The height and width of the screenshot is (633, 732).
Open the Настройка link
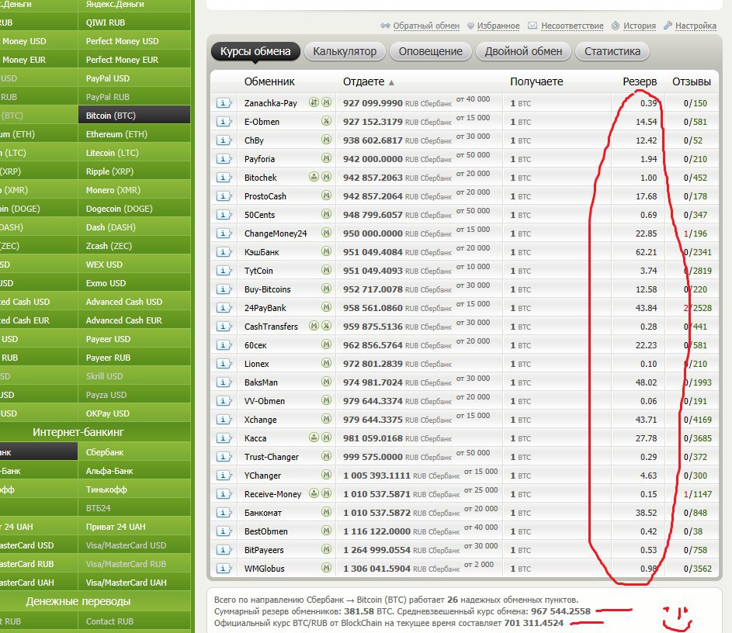point(696,26)
